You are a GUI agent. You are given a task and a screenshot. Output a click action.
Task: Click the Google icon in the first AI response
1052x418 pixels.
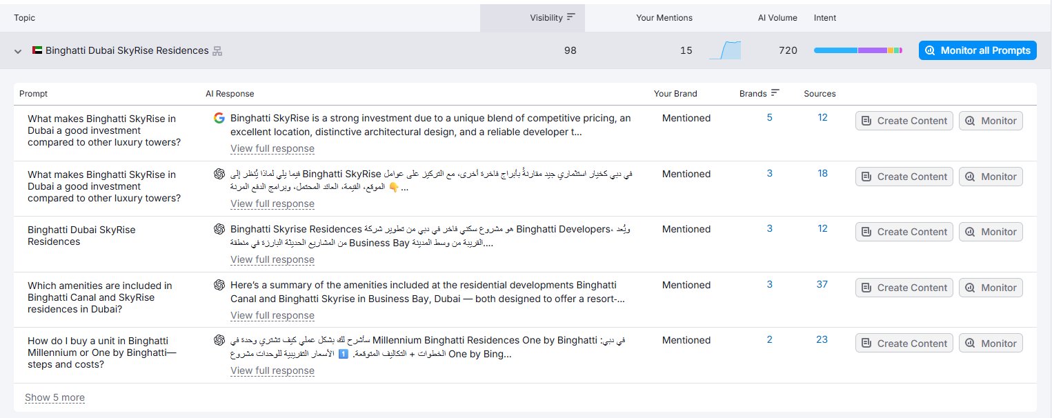pos(219,118)
